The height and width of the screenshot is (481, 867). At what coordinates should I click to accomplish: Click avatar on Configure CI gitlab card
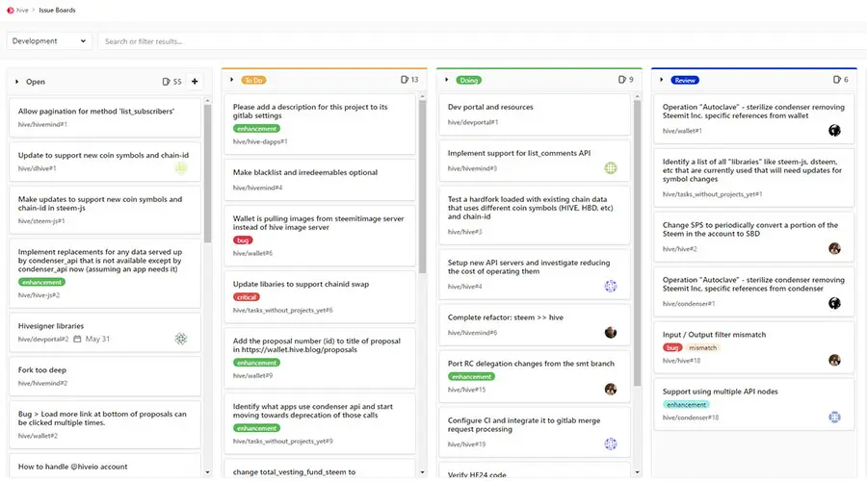[610, 444]
